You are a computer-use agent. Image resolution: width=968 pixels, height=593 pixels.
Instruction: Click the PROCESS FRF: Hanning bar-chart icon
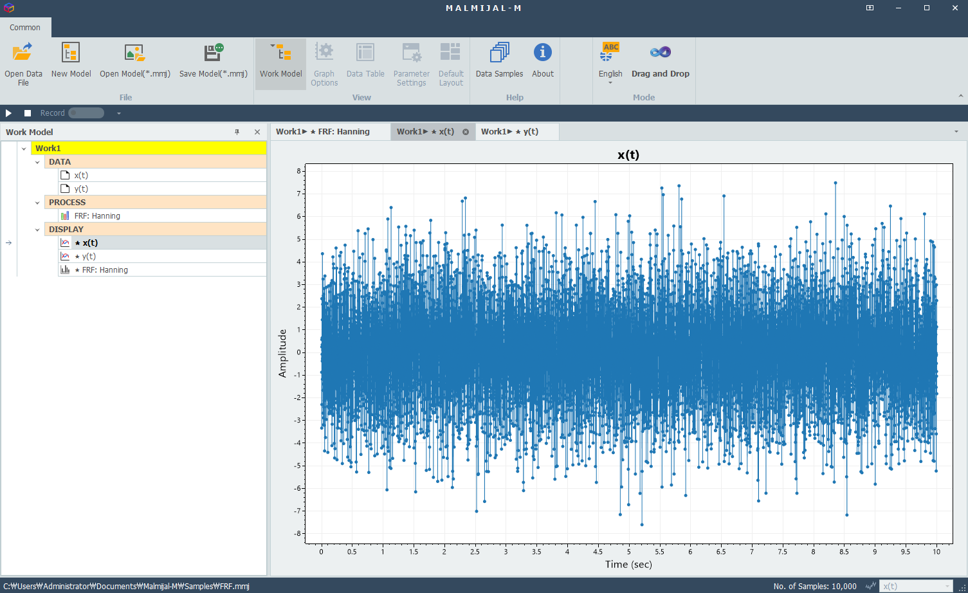[65, 215]
